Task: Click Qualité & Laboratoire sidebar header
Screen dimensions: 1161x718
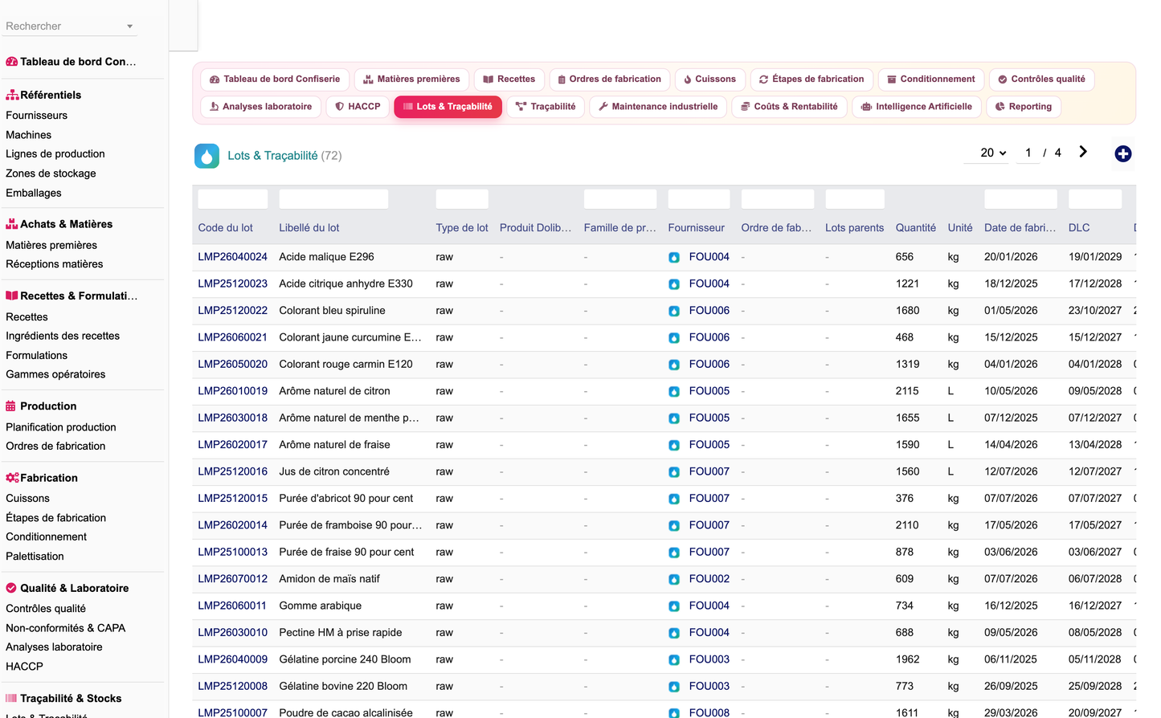Action: (x=67, y=588)
